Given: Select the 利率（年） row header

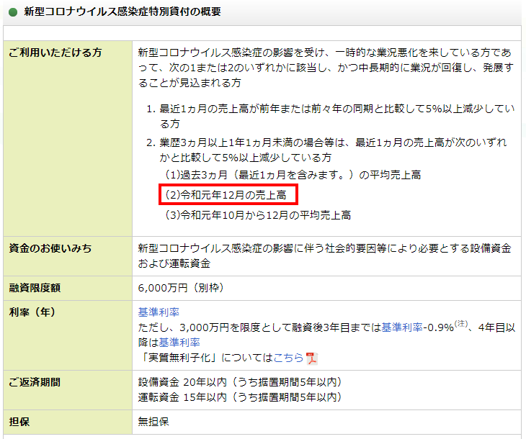Looking at the screenshot, I should 68,335.
